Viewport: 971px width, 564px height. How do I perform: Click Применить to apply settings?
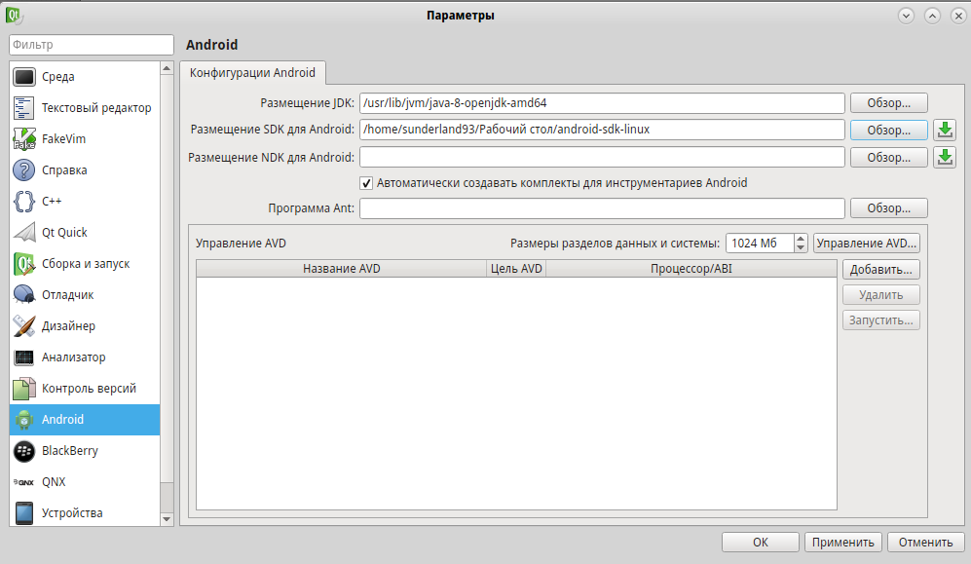[843, 543]
